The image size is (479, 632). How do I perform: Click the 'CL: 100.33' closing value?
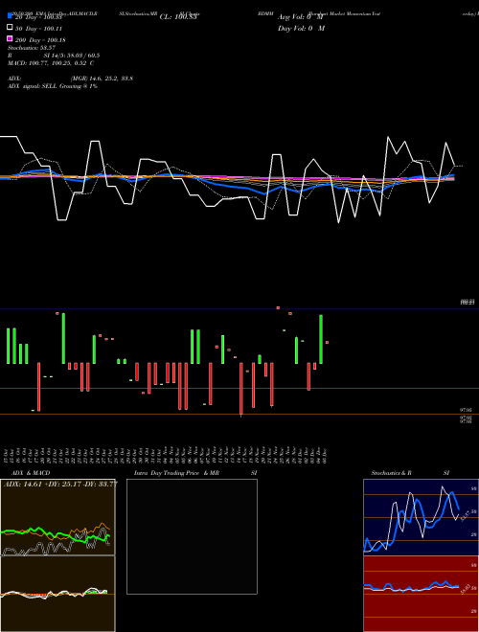click(x=178, y=17)
